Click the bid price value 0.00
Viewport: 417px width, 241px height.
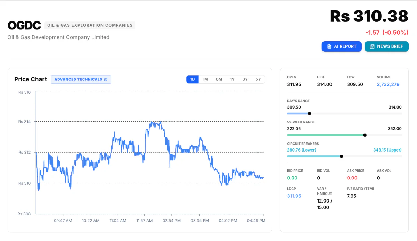click(x=292, y=178)
